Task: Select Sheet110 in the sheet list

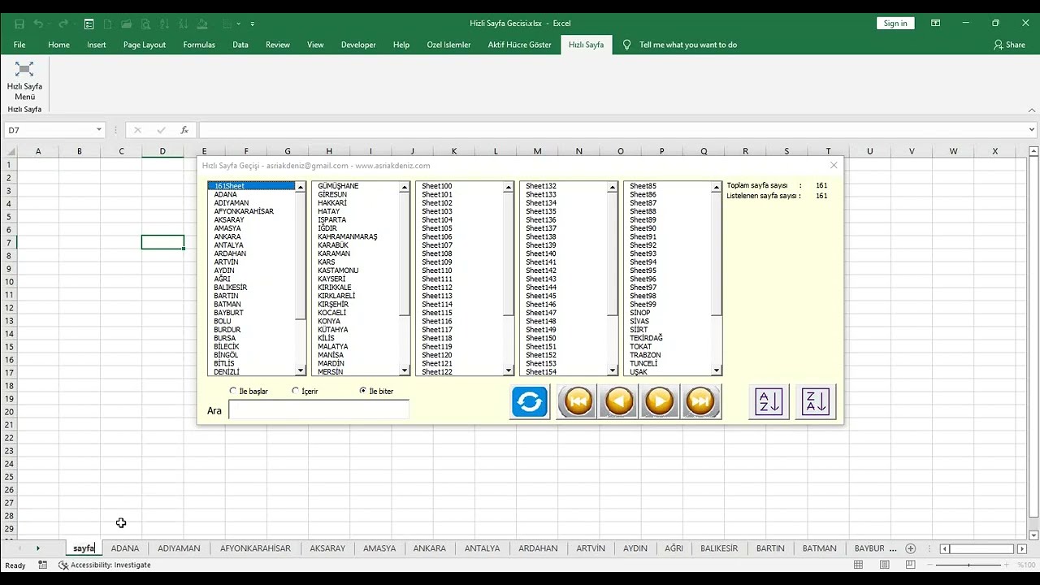Action: [437, 271]
